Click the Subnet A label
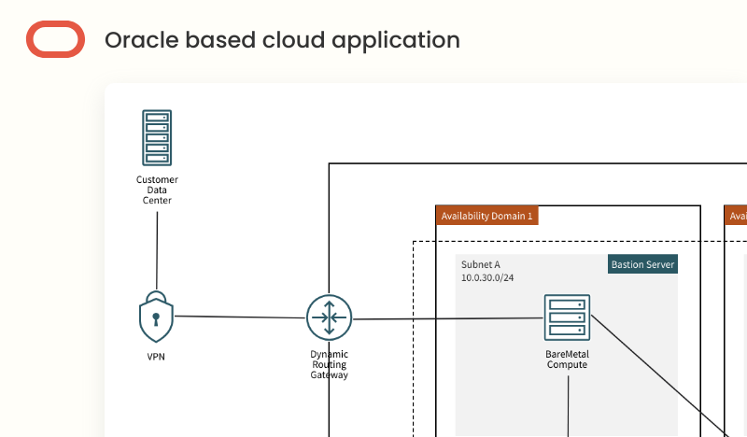 481,264
